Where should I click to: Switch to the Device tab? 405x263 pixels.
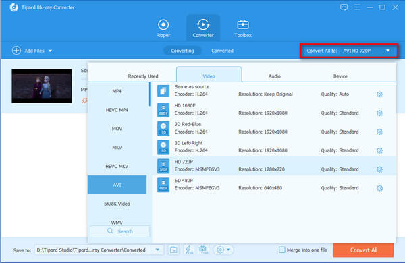[340, 76]
